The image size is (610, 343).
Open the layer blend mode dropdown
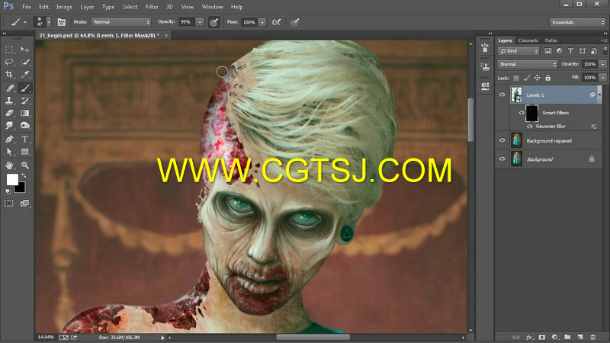528,64
